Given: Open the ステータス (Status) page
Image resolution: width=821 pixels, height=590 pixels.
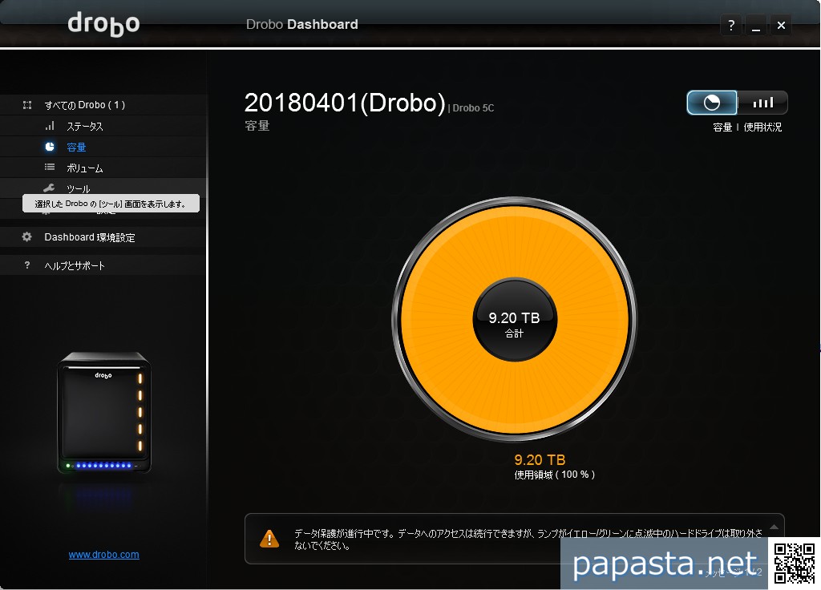Looking at the screenshot, I should pyautogui.click(x=85, y=127).
